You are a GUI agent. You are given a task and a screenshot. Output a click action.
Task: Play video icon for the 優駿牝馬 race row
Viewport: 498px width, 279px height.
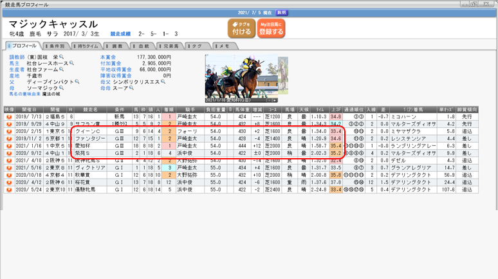(9, 190)
